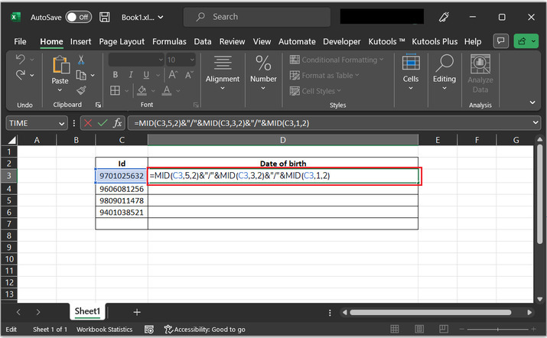Open Cell Styles menu
The width and height of the screenshot is (547, 338).
[315, 91]
